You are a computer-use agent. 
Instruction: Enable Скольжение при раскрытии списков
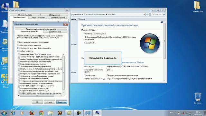pyautogui.click(x=19, y=88)
